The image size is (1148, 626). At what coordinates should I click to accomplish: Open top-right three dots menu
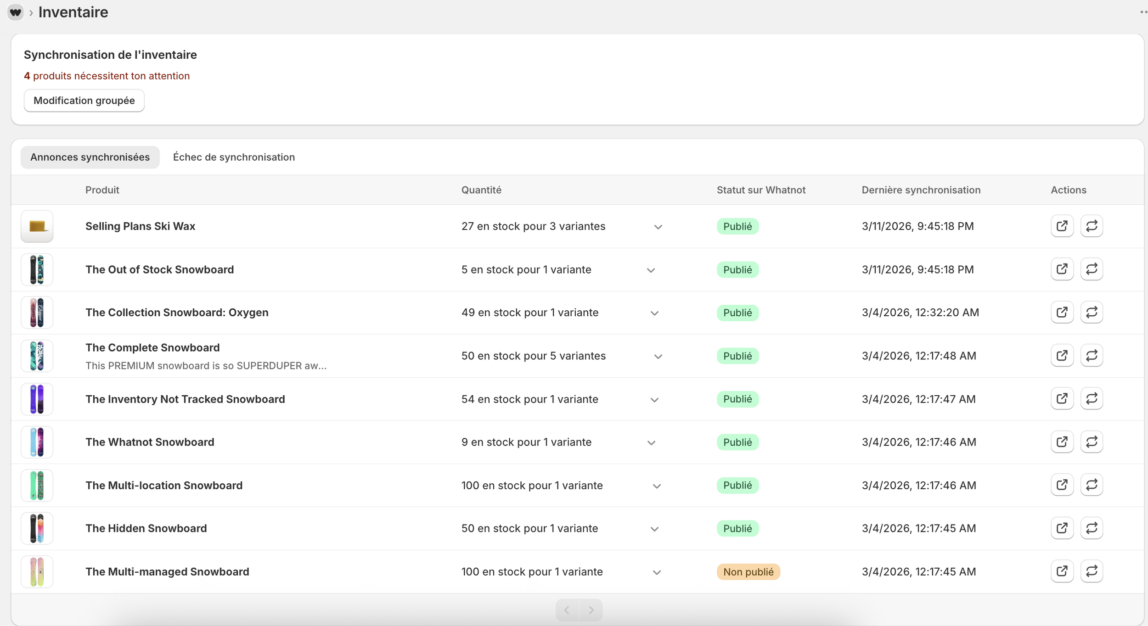(x=1142, y=12)
